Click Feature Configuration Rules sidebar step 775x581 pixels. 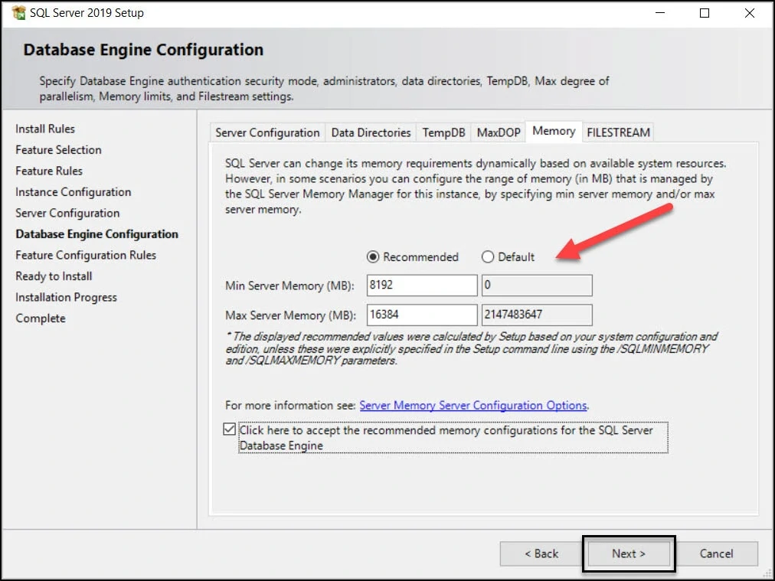click(86, 256)
